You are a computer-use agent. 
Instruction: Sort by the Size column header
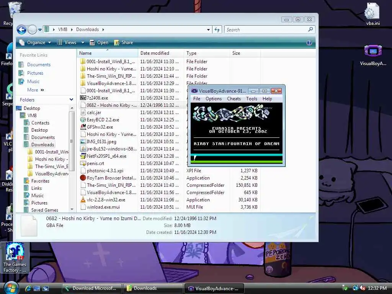[x=245, y=53]
